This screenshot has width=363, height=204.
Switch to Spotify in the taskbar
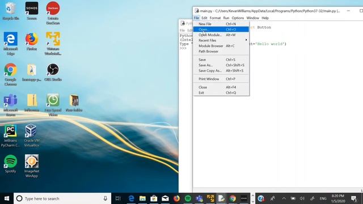(188, 198)
